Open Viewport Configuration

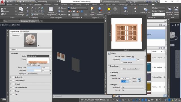51,11
